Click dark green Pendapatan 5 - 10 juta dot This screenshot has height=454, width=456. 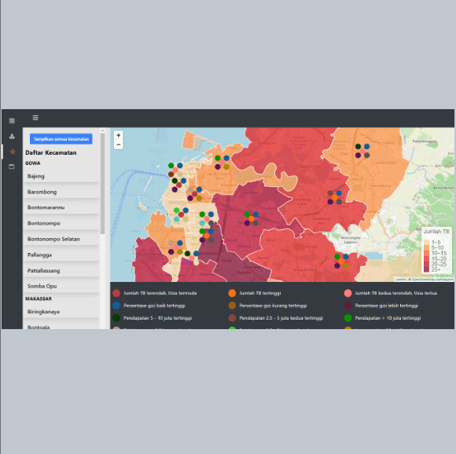click(x=116, y=318)
